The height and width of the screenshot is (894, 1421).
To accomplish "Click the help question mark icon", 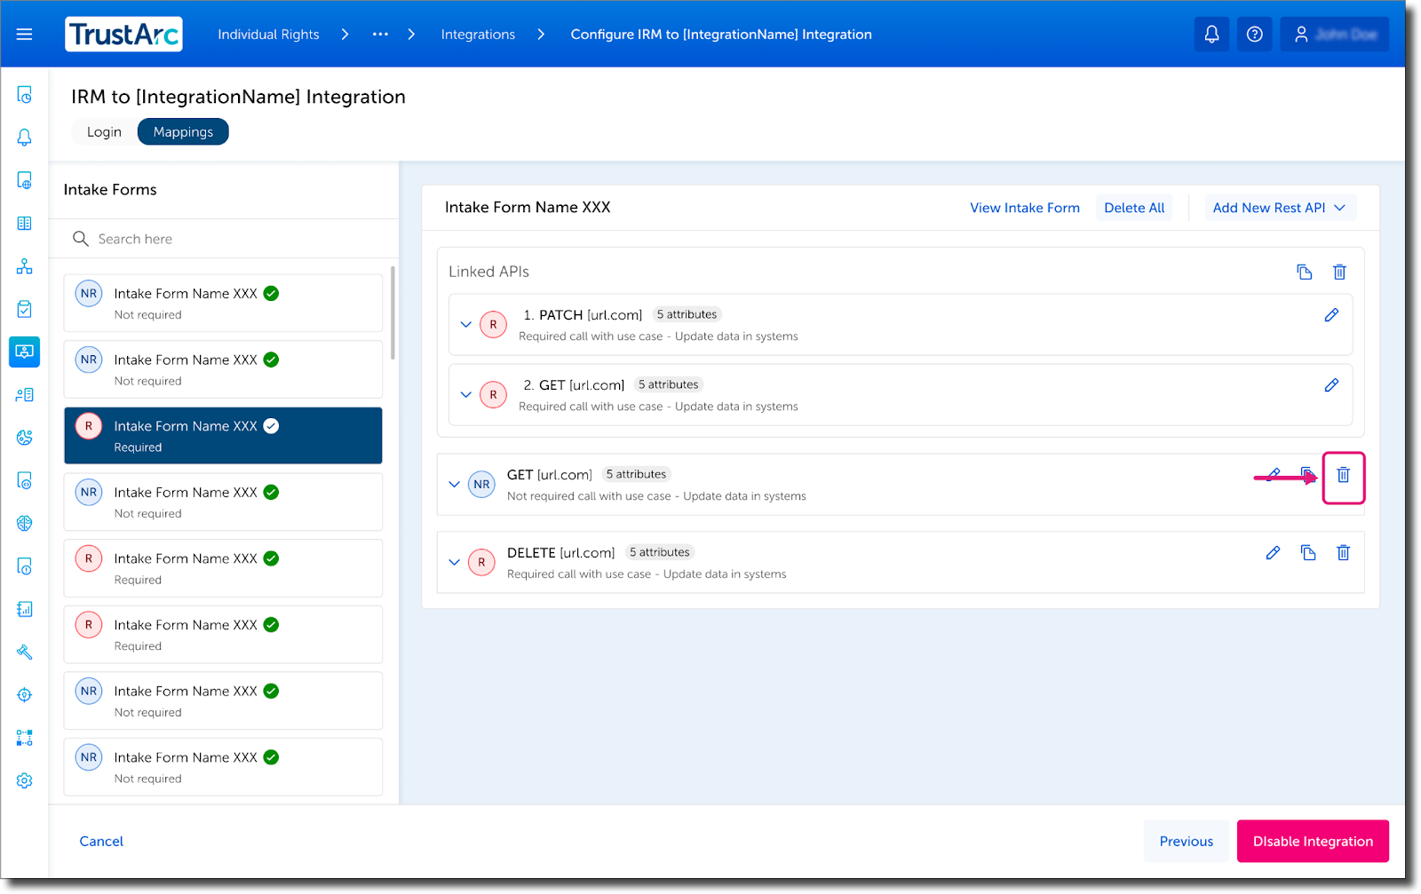I will pyautogui.click(x=1254, y=34).
